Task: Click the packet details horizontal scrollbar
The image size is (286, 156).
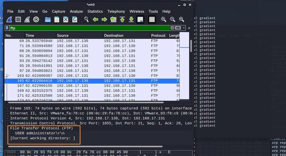Action: click(85, 146)
